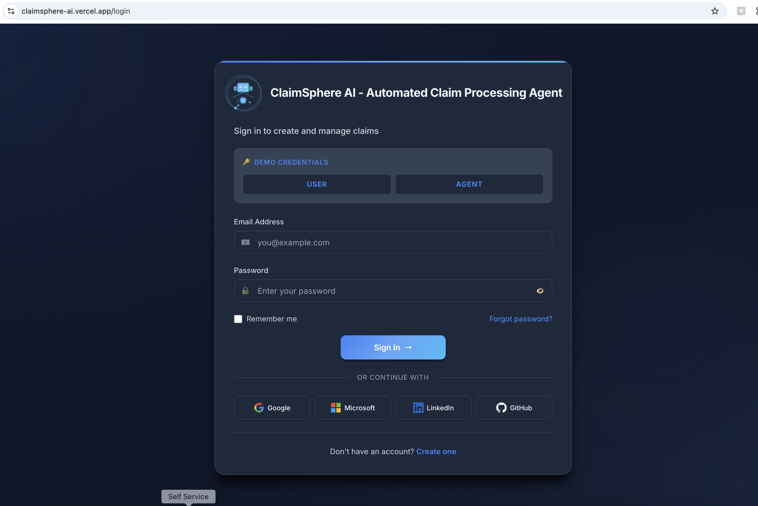Click the envelope icon in email field
This screenshot has height=506, width=758.
[245, 242]
